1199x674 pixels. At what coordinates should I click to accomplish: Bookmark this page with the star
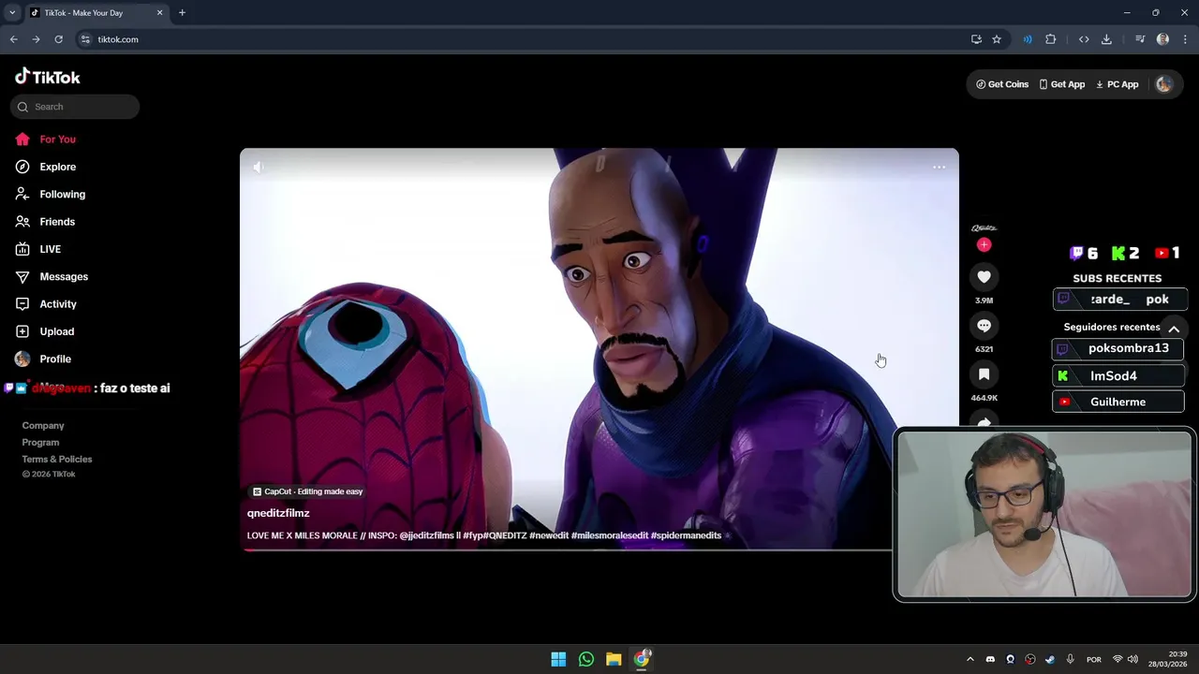tap(997, 39)
